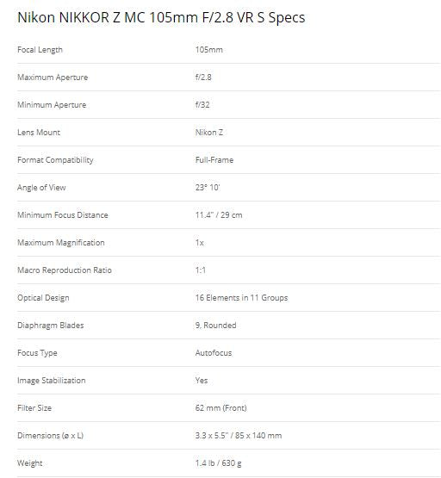Select the Lens Mount row label
The width and height of the screenshot is (441, 478).
pyautogui.click(x=39, y=133)
